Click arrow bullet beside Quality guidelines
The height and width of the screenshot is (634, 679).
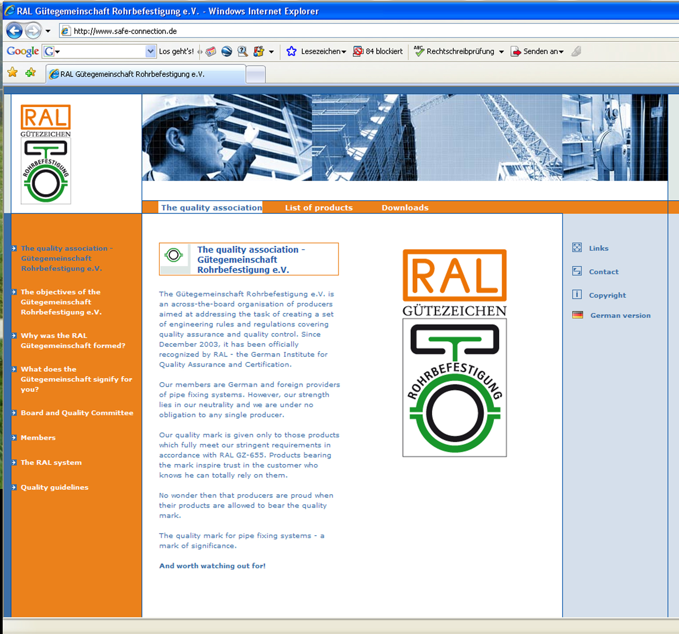14,487
